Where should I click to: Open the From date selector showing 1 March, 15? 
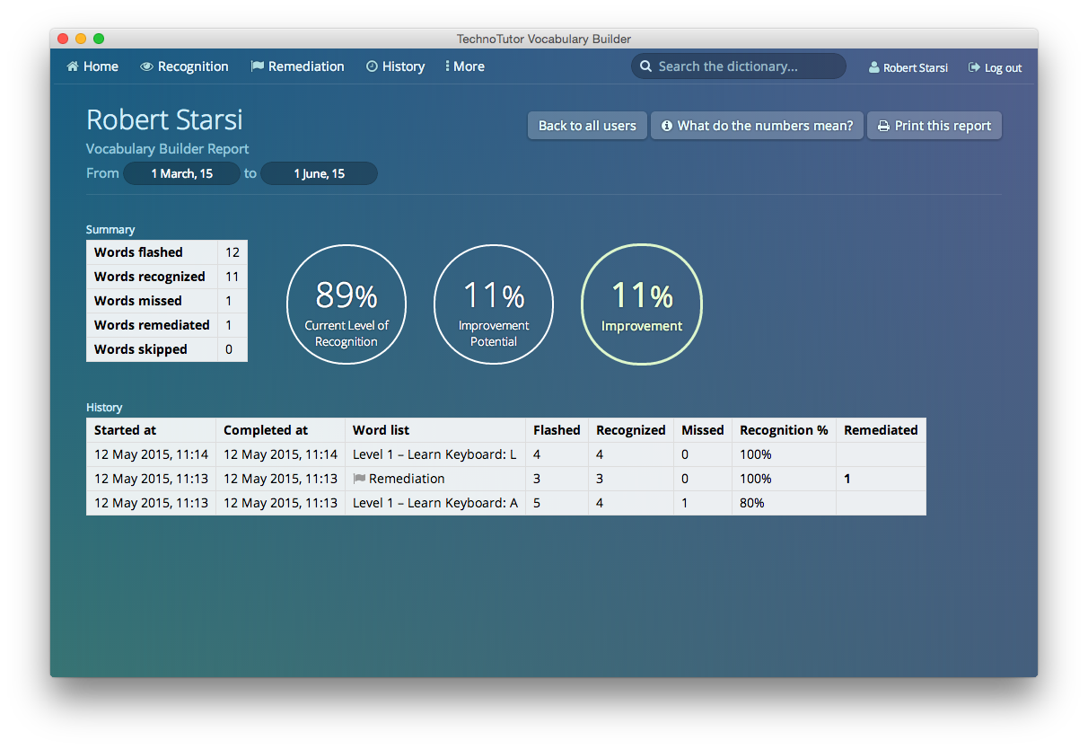tap(182, 172)
